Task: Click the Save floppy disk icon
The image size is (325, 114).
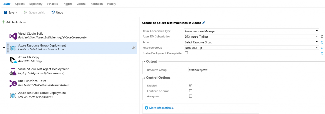Action: tap(6, 12)
